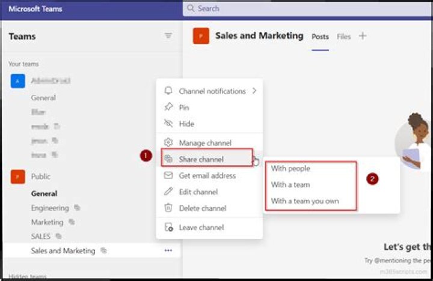Choose Hide from the channel menu

[x=209, y=124]
